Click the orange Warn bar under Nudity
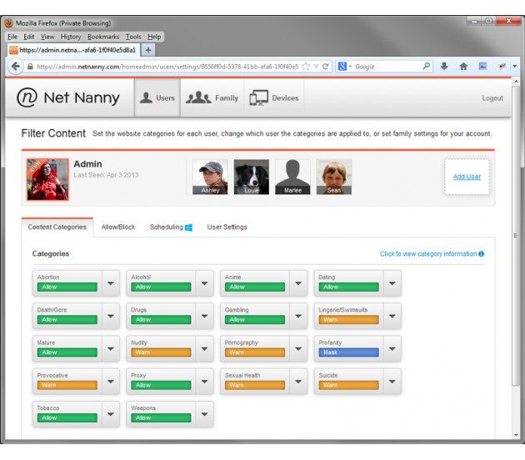 161,352
